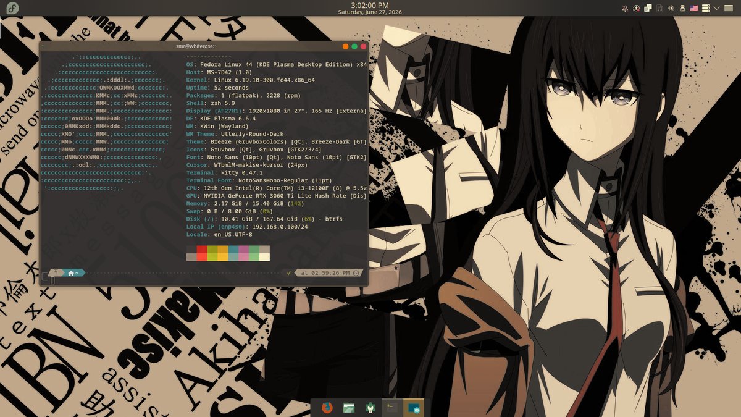Viewport: 741px width, 417px height.
Task: Open the file manager folder icon
Action: click(349, 407)
